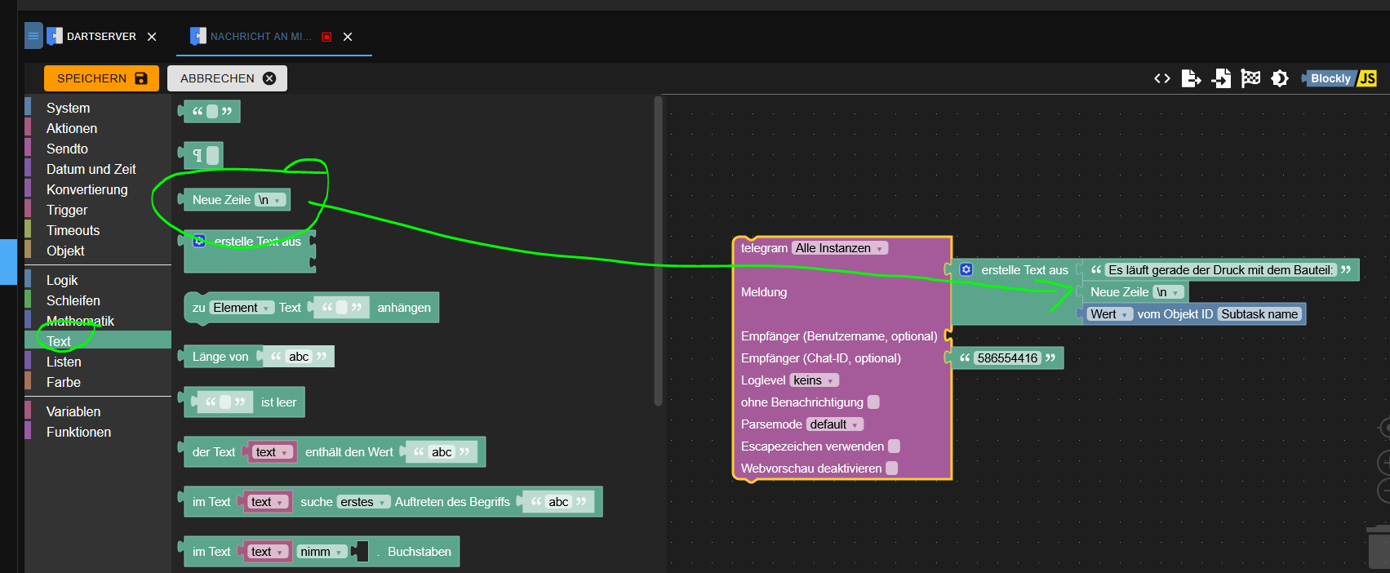This screenshot has width=1390, height=573.
Task: Open the Loglevel 'keins' dropdown
Action: (814, 380)
